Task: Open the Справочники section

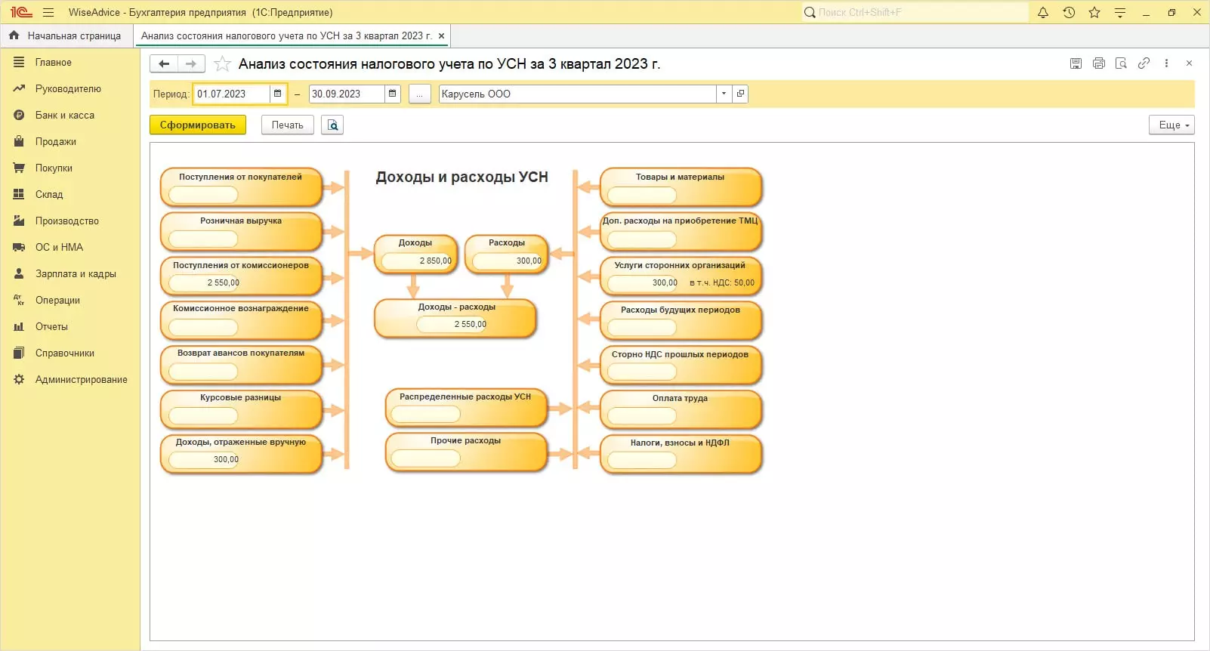Action: (65, 353)
